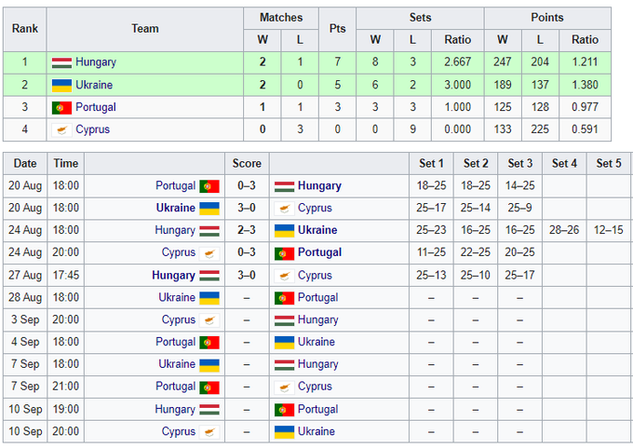Click Portugal's flag in the 28 Aug match
Viewport: 633px width, 448px height.
pos(284,297)
